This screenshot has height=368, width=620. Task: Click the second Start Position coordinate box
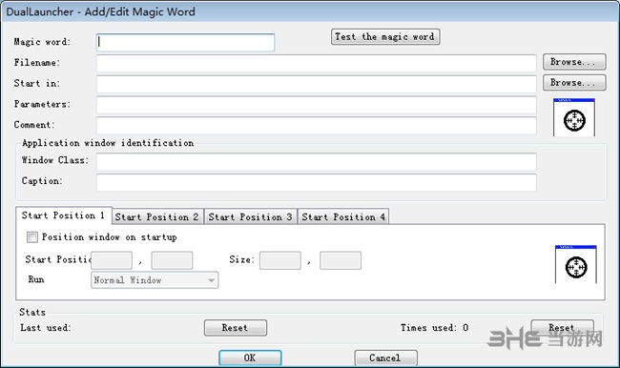click(x=172, y=260)
